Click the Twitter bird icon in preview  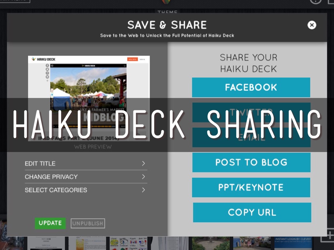(x=47, y=69)
